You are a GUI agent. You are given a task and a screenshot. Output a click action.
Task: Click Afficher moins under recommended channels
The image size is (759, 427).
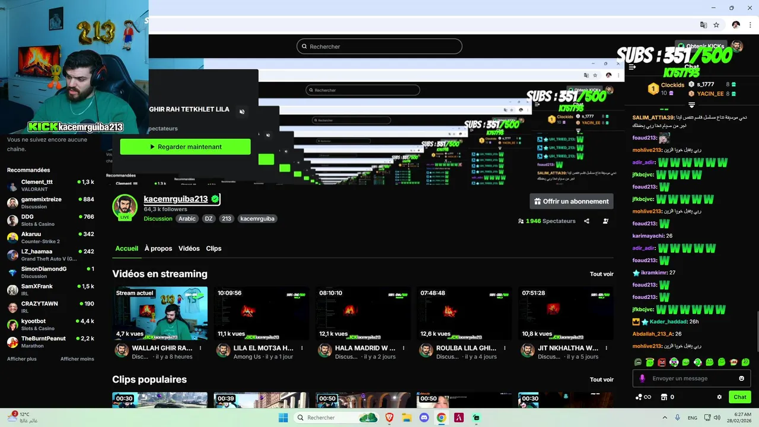77,359
